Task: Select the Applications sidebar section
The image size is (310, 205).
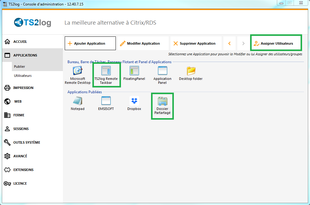Action: pos(33,55)
